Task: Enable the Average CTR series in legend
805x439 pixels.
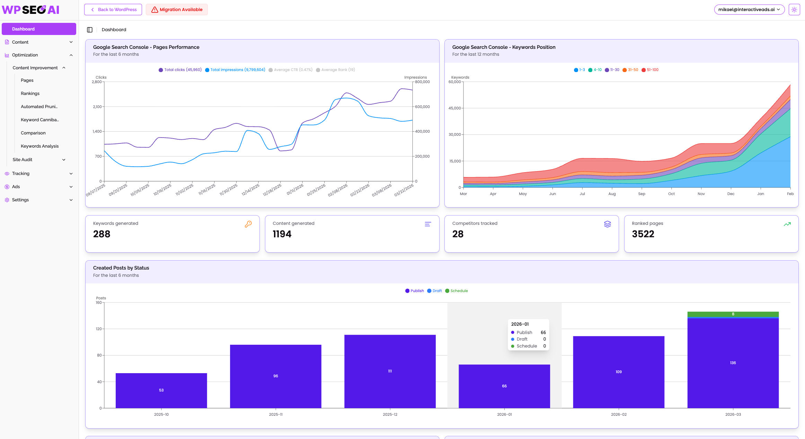Action: click(290, 70)
